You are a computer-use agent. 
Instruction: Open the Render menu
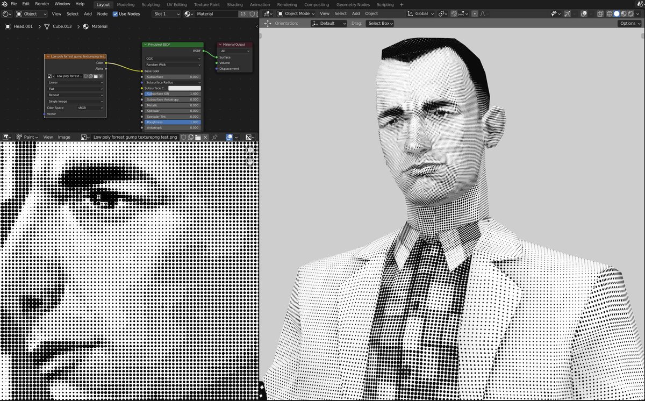tap(42, 4)
